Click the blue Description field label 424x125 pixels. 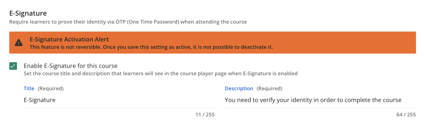point(239,88)
